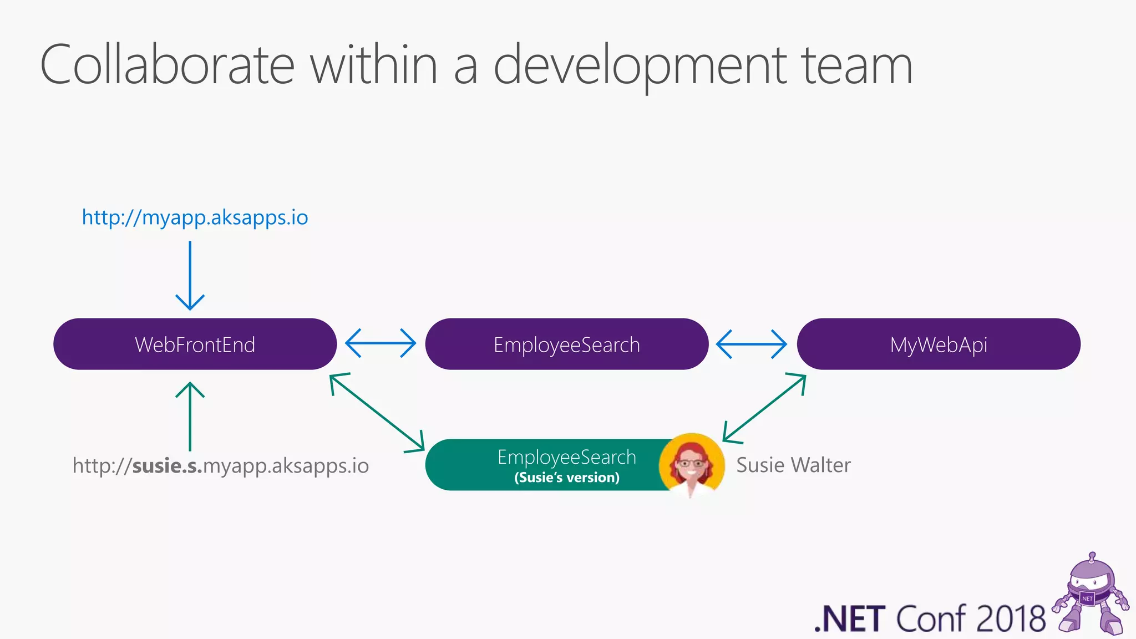The width and height of the screenshot is (1136, 639).
Task: Click the slide title Collaborate within a development team
Action: point(476,65)
